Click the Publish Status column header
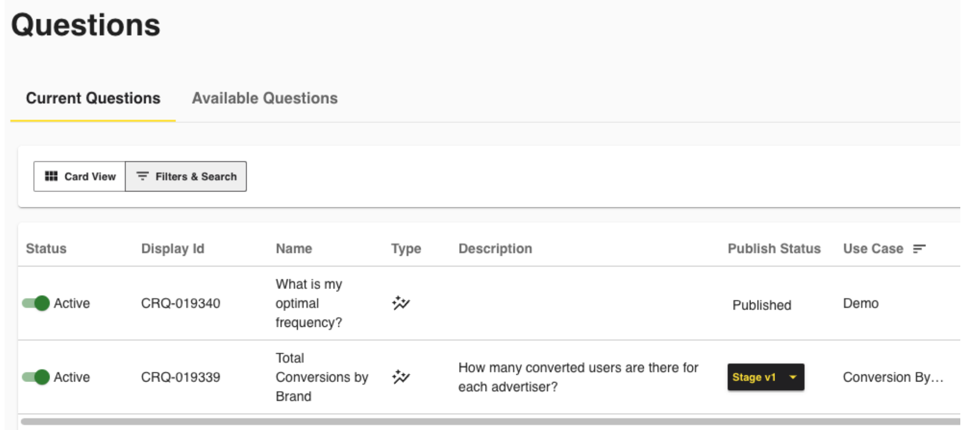The image size is (969, 430). click(x=773, y=249)
